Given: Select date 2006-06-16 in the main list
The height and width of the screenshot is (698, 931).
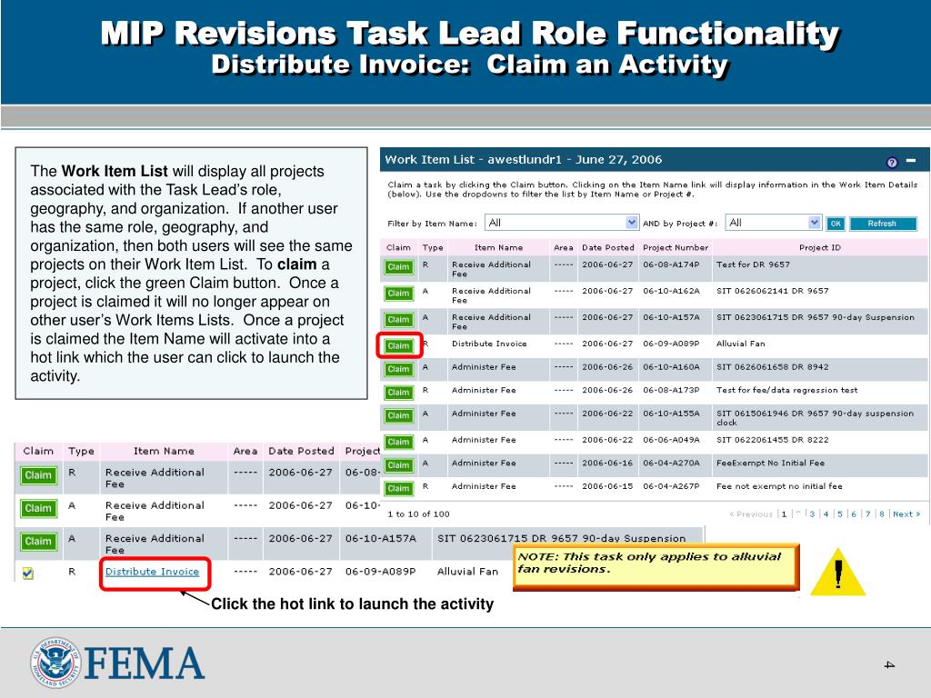Looking at the screenshot, I should [607, 463].
